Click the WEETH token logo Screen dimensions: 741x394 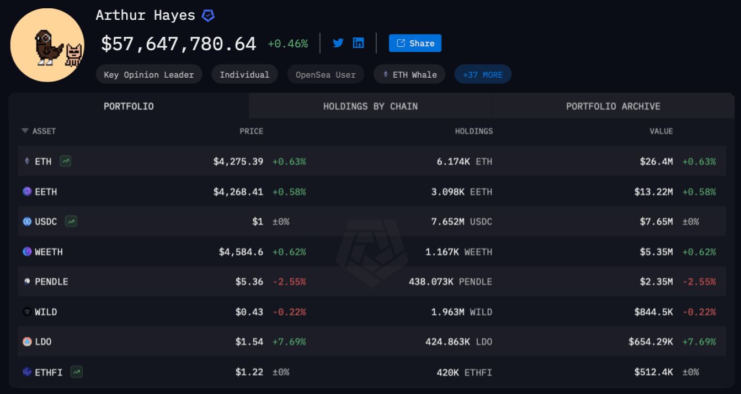27,252
